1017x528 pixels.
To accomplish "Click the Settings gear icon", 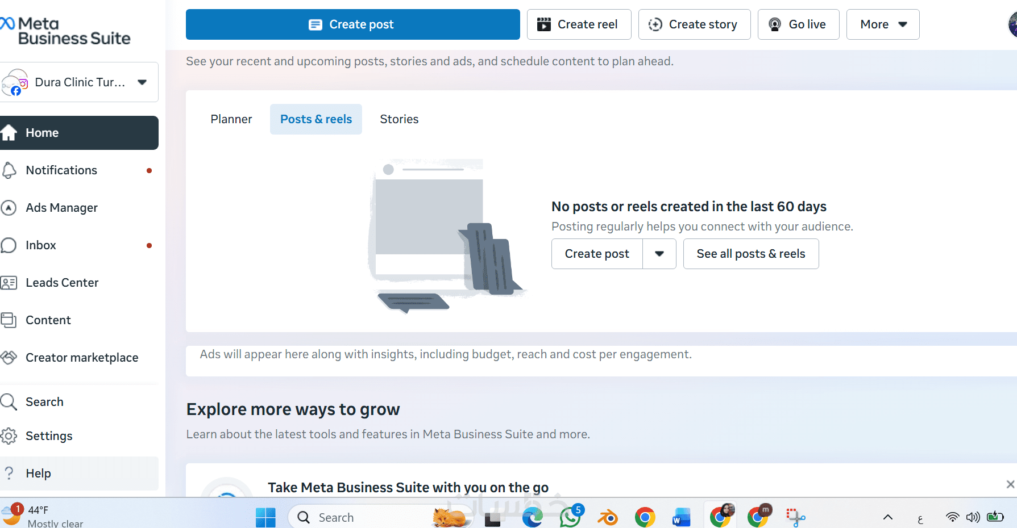I will click(x=9, y=436).
